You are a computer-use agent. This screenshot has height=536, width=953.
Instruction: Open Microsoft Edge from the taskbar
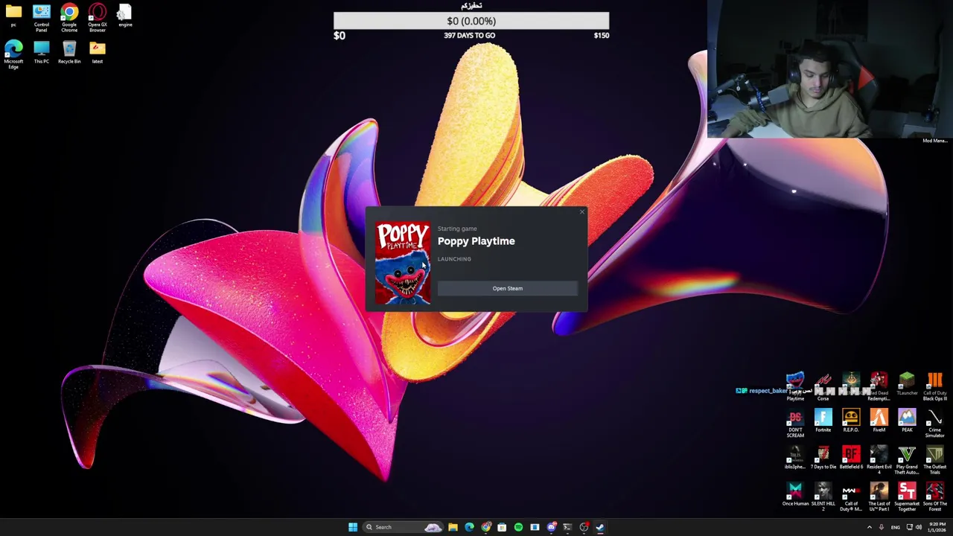[469, 527]
